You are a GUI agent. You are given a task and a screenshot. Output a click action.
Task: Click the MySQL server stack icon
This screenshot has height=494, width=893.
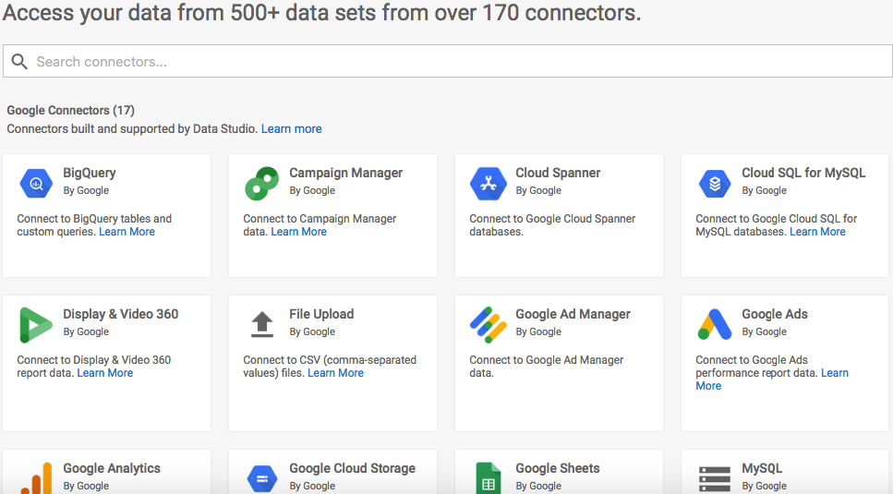coord(714,478)
